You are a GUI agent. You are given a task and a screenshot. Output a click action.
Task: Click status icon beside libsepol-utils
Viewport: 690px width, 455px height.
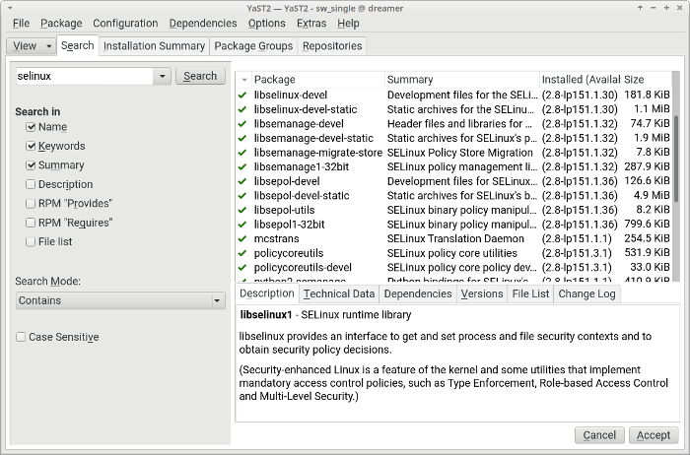click(242, 210)
